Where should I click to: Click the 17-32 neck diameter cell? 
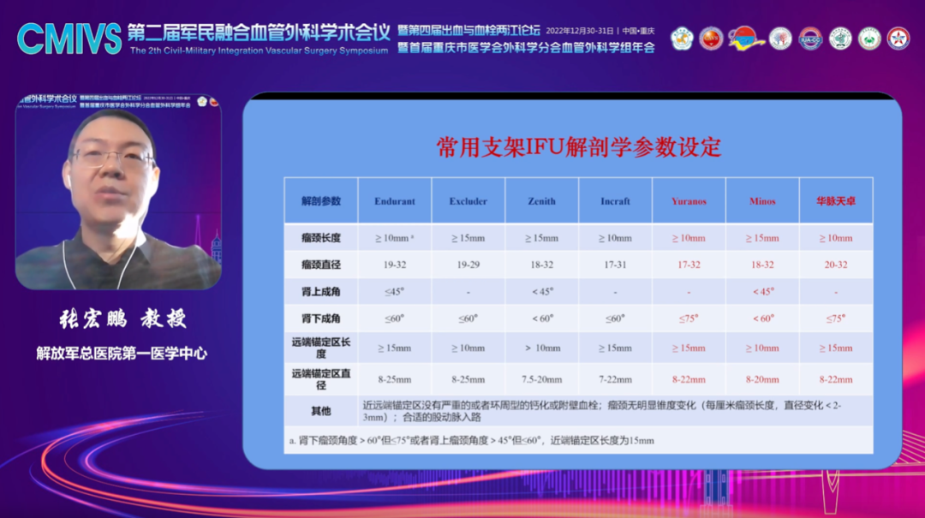[x=689, y=265]
